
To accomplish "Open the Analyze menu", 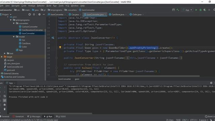I will pyautogui.click(x=32, y=6).
